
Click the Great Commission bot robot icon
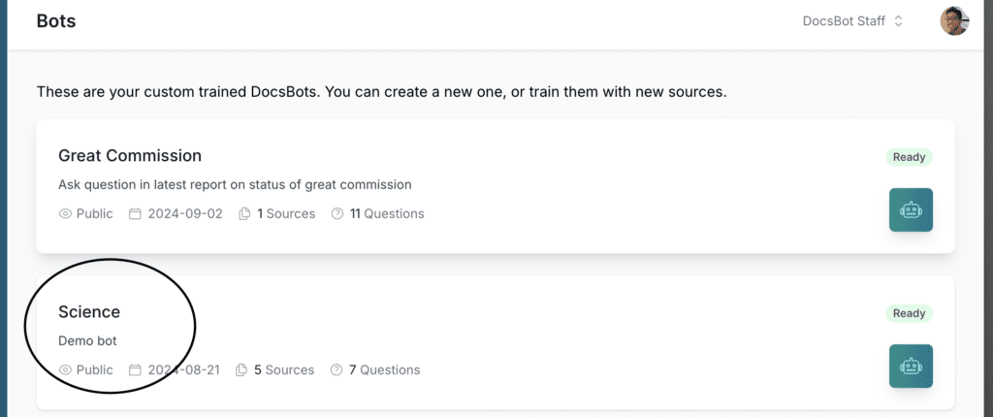coord(911,209)
